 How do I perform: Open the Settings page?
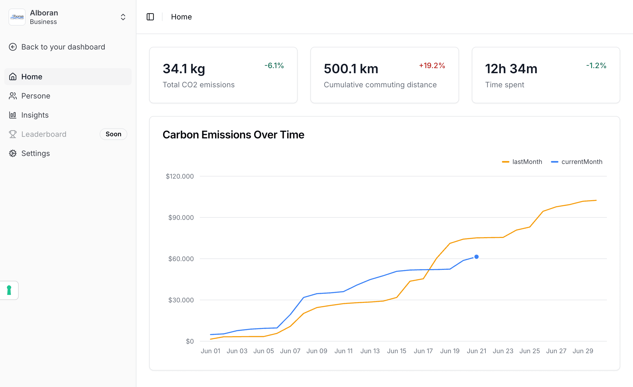coord(35,153)
